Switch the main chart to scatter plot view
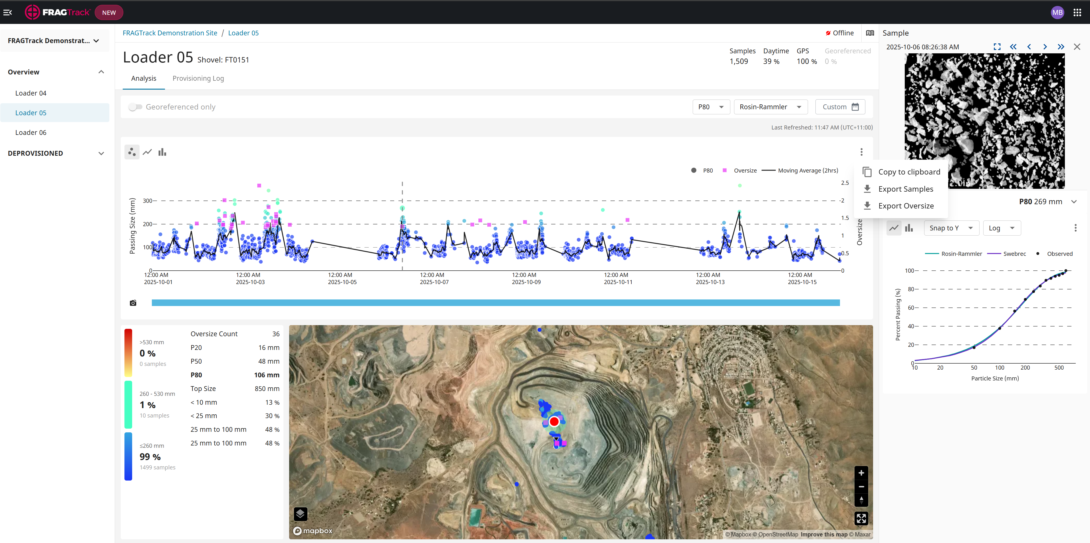The width and height of the screenshot is (1090, 543). click(x=132, y=152)
